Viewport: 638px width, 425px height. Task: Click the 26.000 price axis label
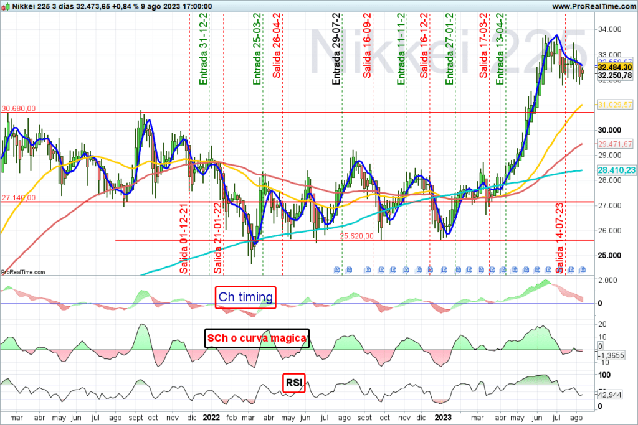[x=609, y=230]
